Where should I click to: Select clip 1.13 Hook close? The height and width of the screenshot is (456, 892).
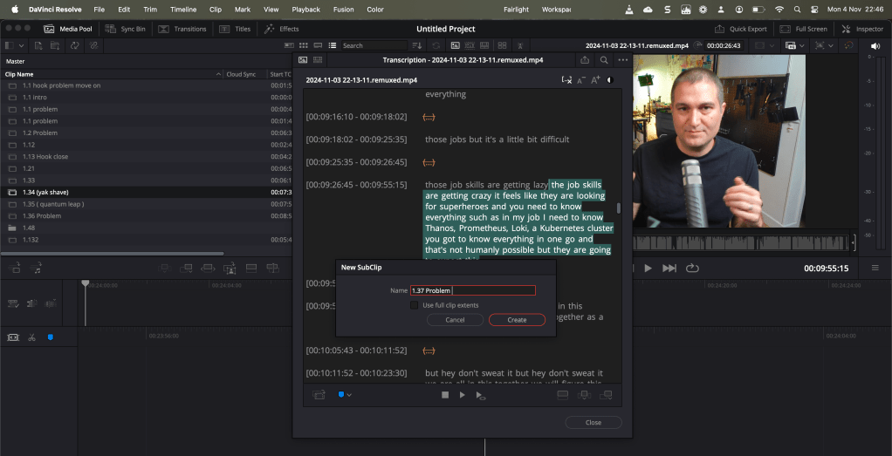pyautogui.click(x=45, y=156)
